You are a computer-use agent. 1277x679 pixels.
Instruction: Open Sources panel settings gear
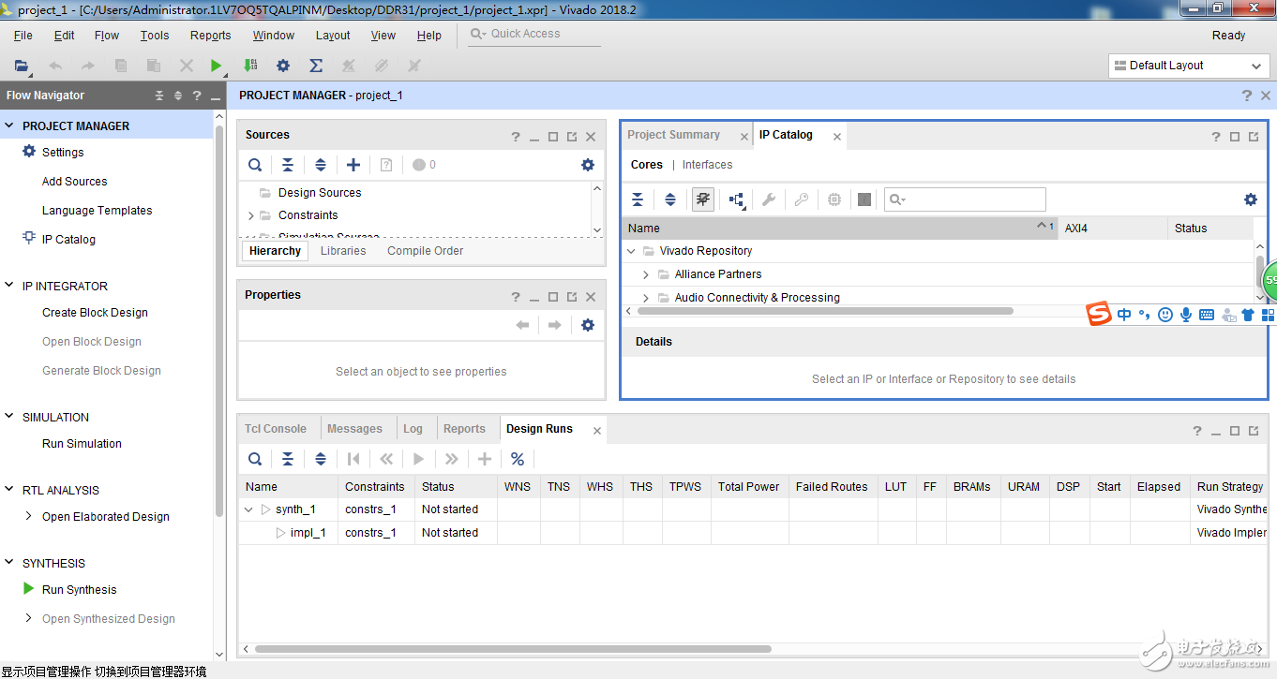pyautogui.click(x=588, y=165)
